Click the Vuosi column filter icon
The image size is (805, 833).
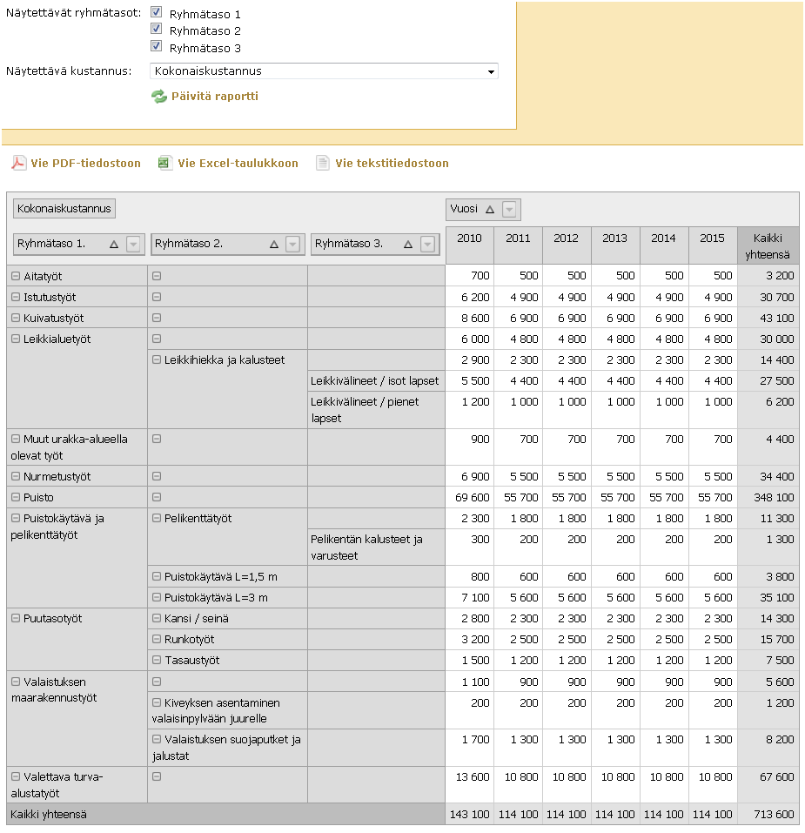(510, 209)
